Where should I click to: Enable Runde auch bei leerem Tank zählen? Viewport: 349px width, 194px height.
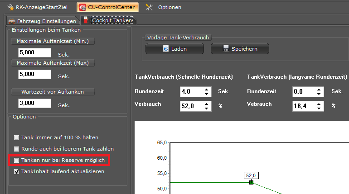point(16,149)
